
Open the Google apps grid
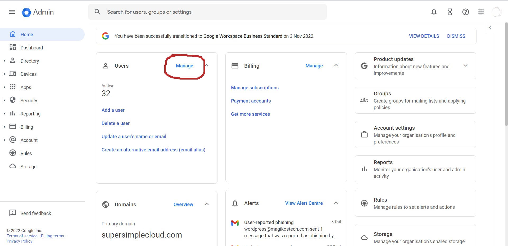[x=481, y=12]
